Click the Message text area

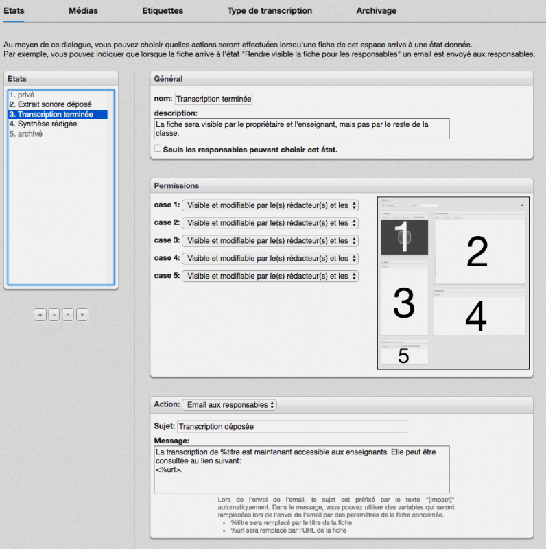[302, 469]
